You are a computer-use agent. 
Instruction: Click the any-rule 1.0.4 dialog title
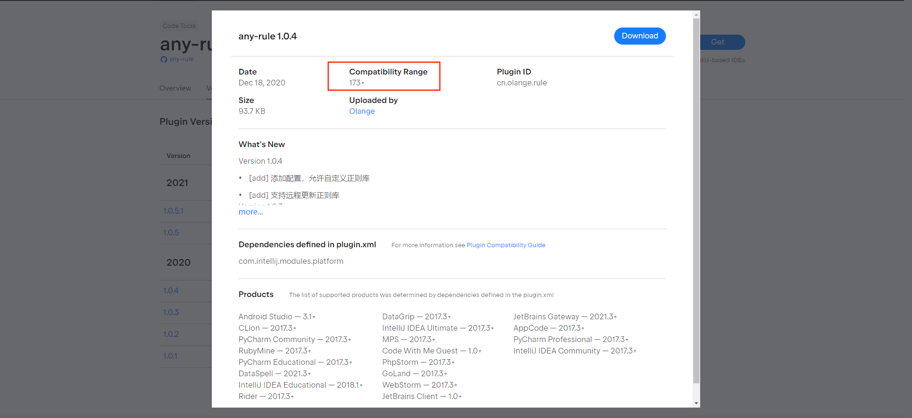coord(267,36)
